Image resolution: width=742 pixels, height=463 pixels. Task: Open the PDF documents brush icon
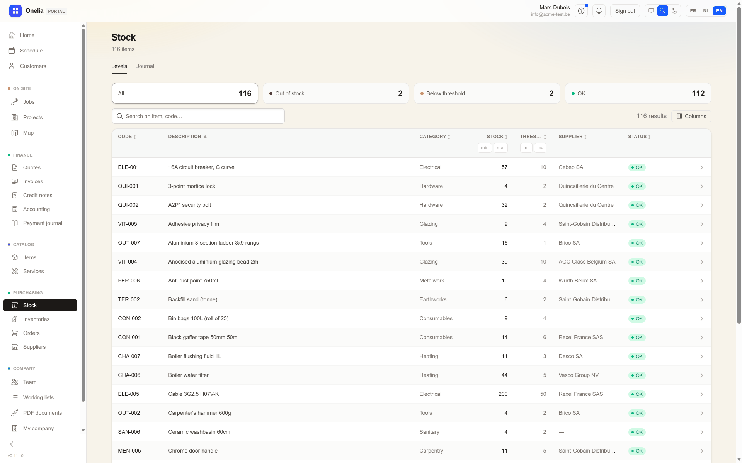pyautogui.click(x=15, y=413)
